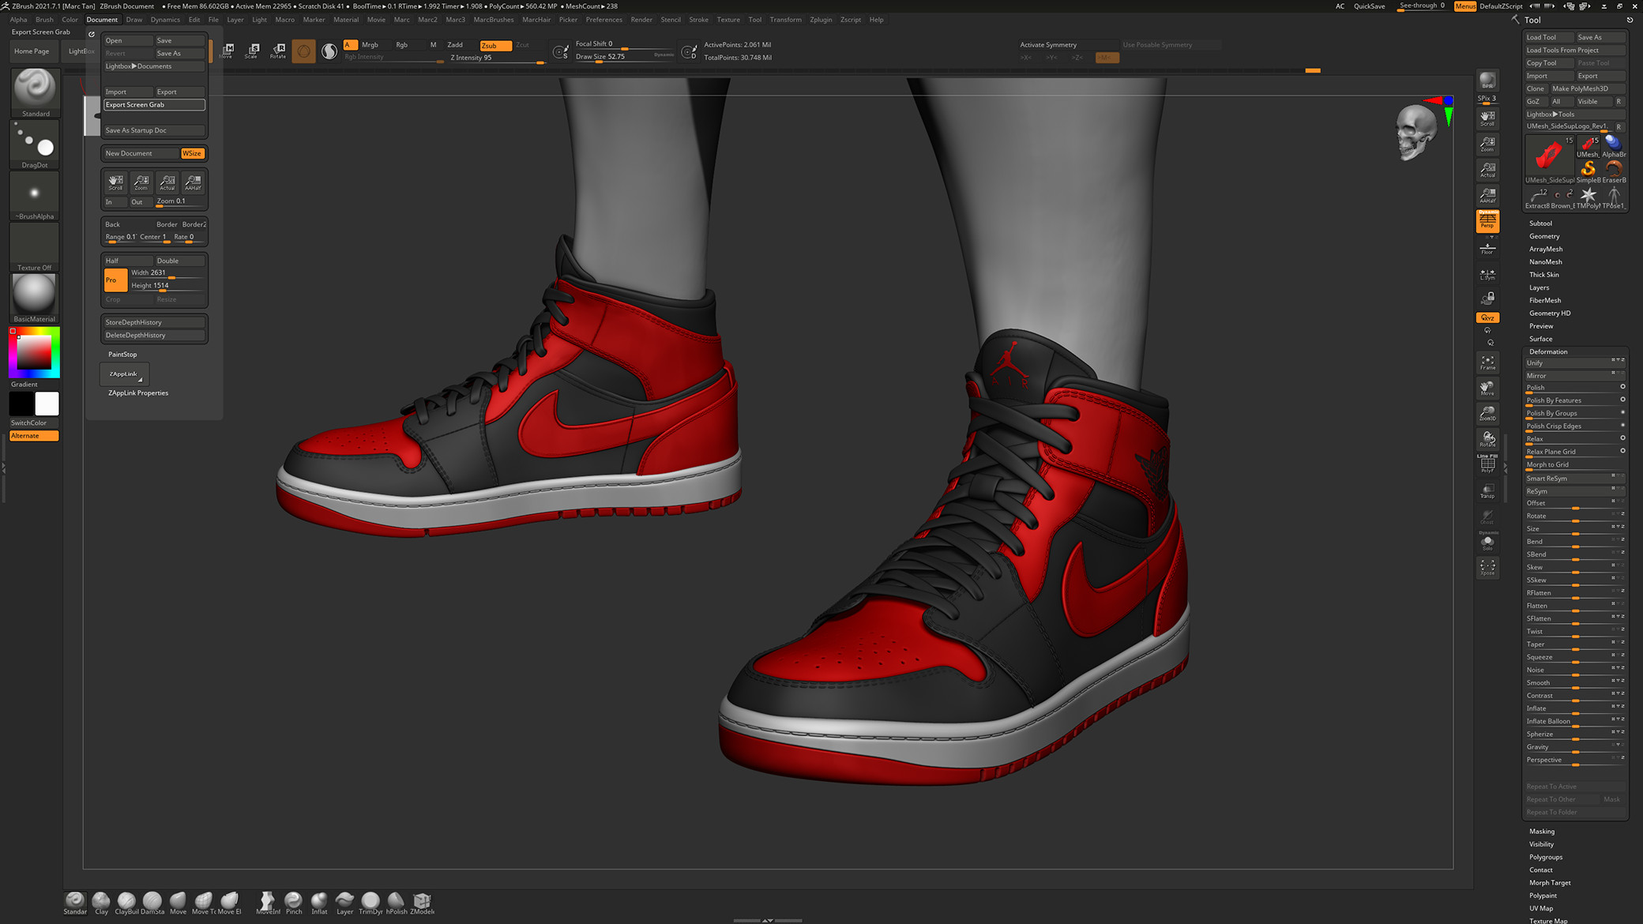Image resolution: width=1643 pixels, height=924 pixels.
Task: Open the BrushAlpha picker
Action: (35, 195)
